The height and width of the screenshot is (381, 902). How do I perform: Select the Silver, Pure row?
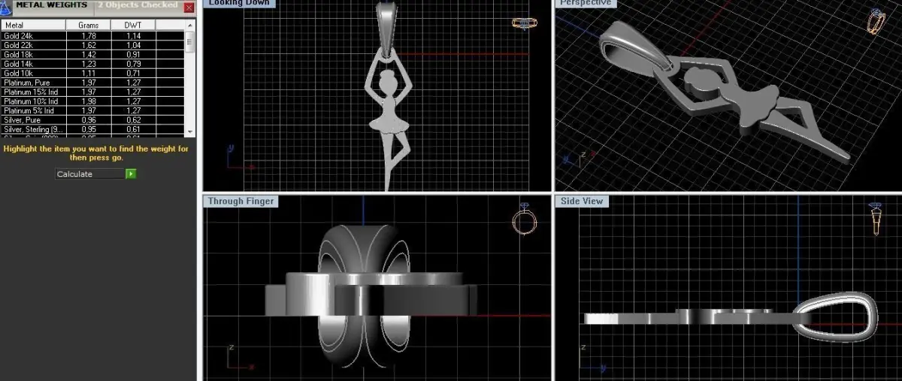click(92, 120)
